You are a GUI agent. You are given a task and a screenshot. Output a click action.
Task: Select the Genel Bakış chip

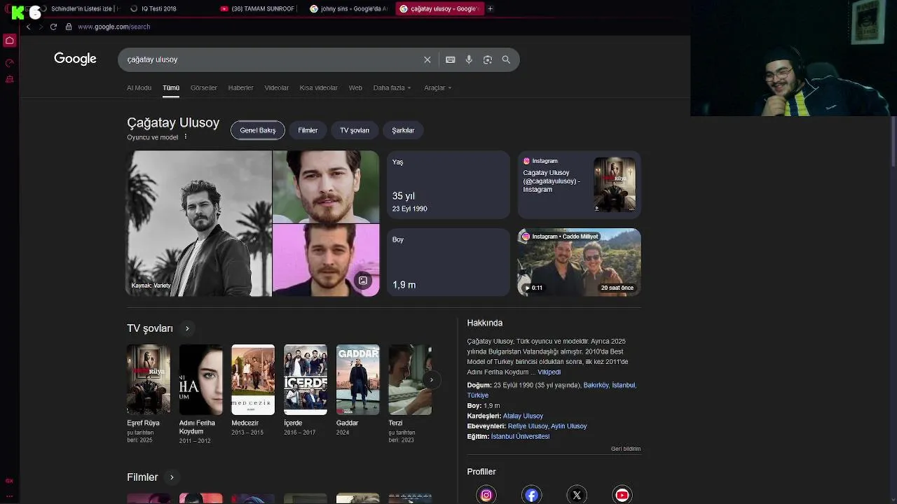tap(257, 130)
